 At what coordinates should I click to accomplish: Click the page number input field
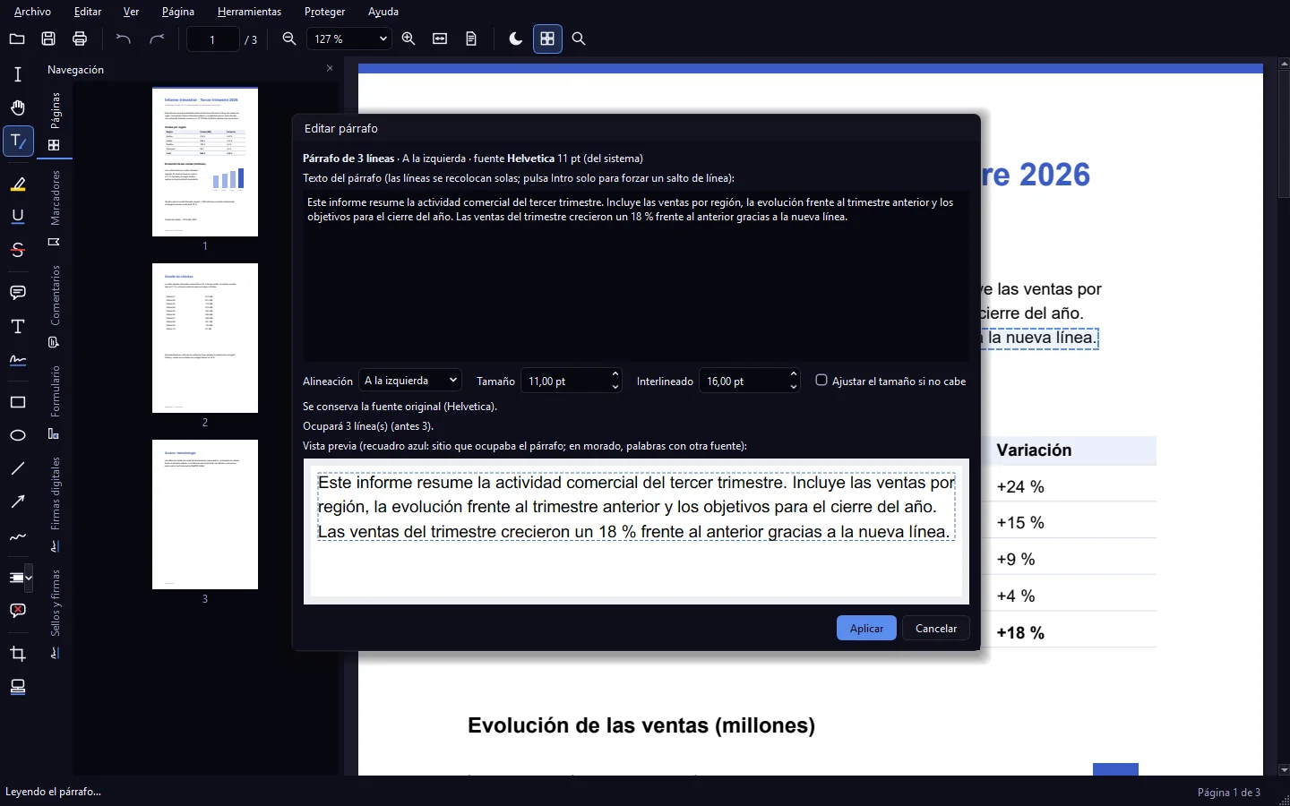pyautogui.click(x=212, y=39)
